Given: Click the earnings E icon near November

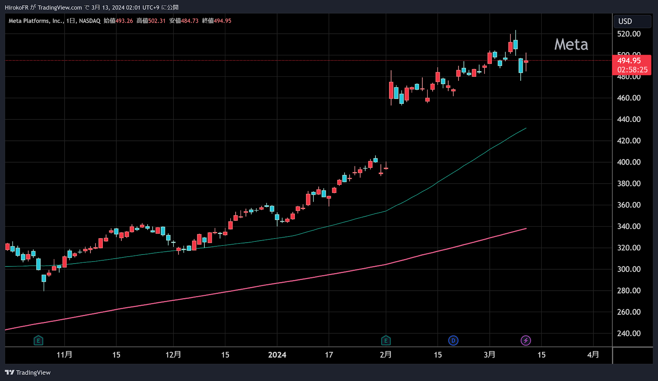Looking at the screenshot, I should pos(38,340).
